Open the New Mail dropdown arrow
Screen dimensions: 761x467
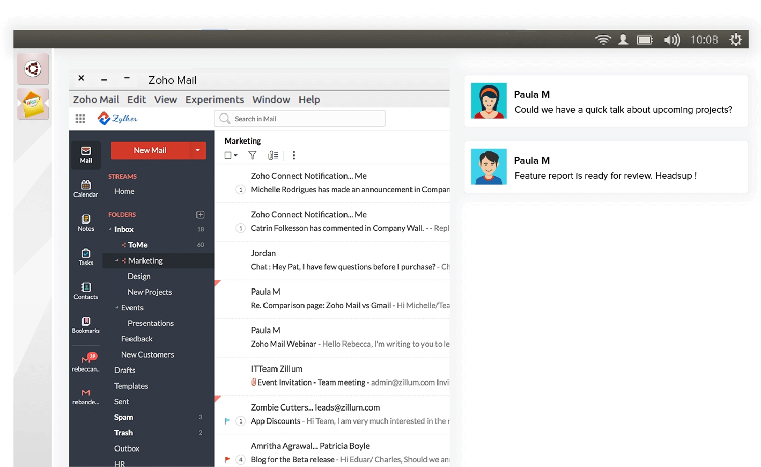click(197, 150)
